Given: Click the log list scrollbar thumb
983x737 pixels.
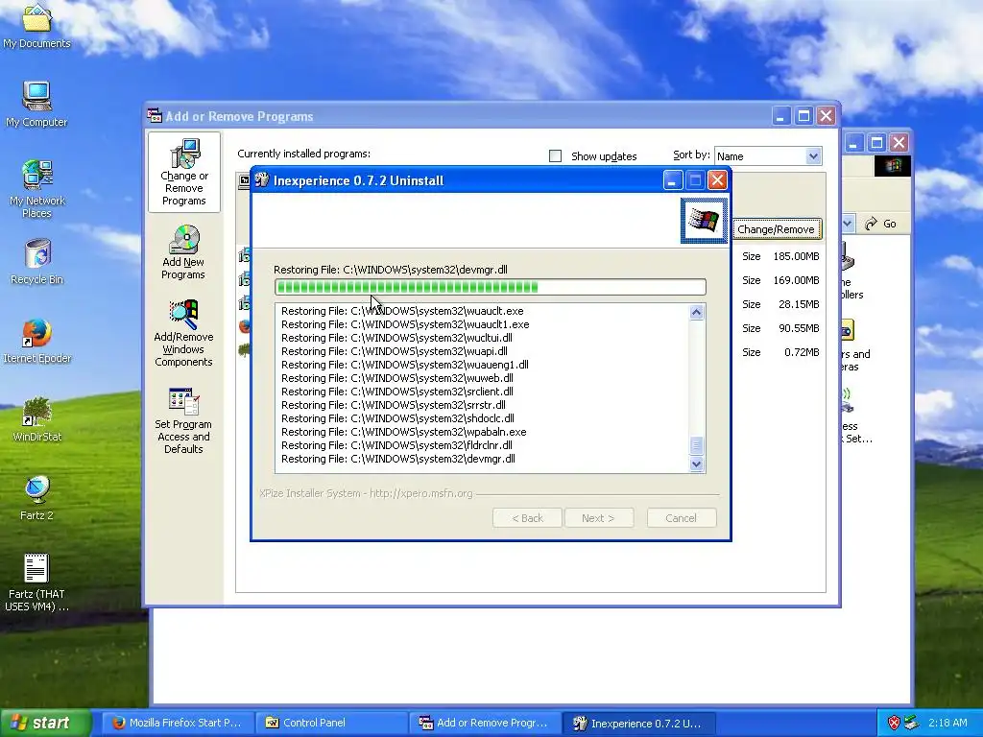Looking at the screenshot, I should [696, 445].
